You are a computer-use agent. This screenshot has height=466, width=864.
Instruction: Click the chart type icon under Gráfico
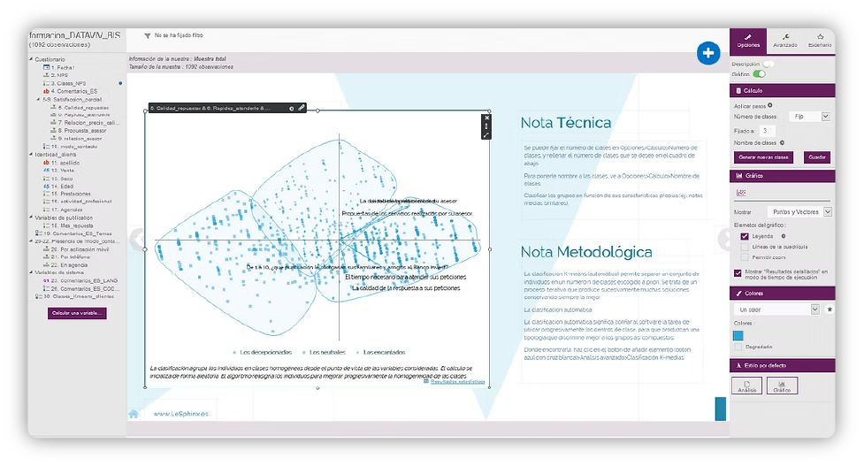pyautogui.click(x=740, y=193)
